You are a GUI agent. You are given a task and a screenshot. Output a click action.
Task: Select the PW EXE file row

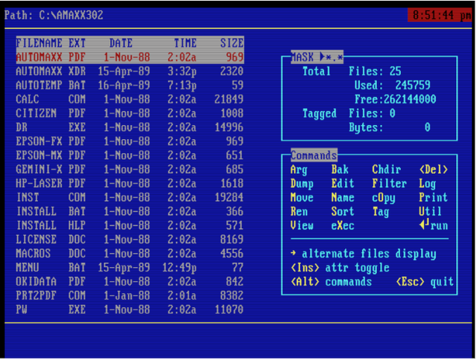130,309
